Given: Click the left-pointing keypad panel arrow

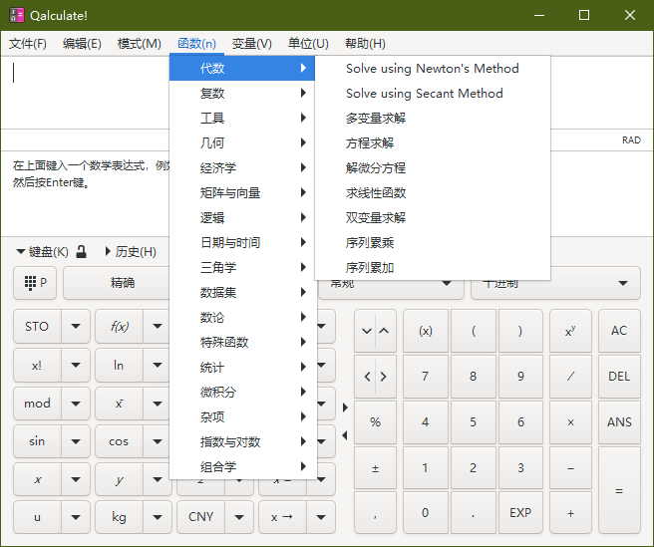Looking at the screenshot, I should coord(345,435).
